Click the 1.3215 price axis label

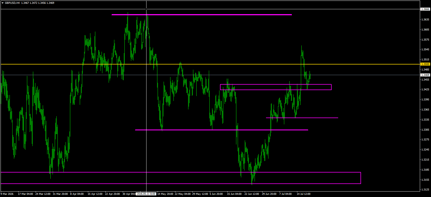(425, 160)
